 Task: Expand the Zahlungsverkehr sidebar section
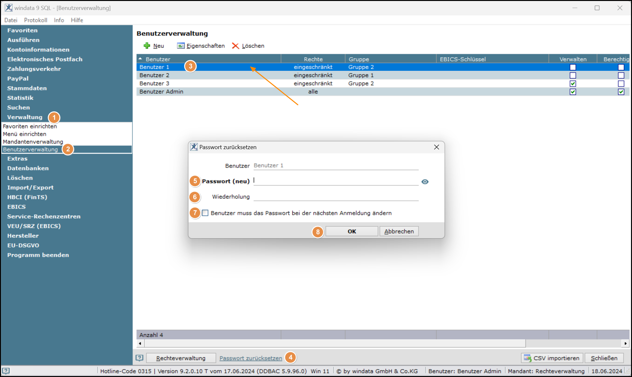click(x=34, y=69)
